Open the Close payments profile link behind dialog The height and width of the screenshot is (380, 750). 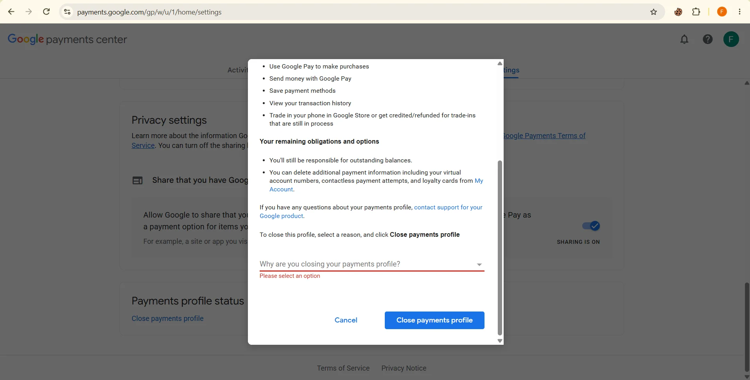[x=167, y=319]
